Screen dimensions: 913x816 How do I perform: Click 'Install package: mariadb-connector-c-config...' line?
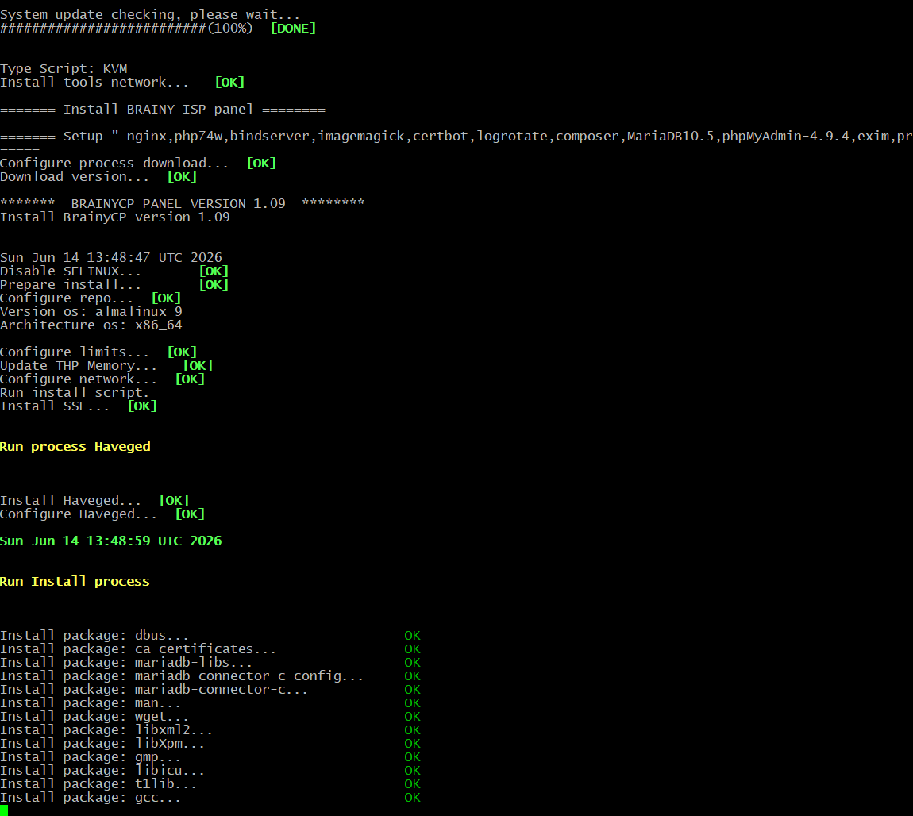point(210,676)
